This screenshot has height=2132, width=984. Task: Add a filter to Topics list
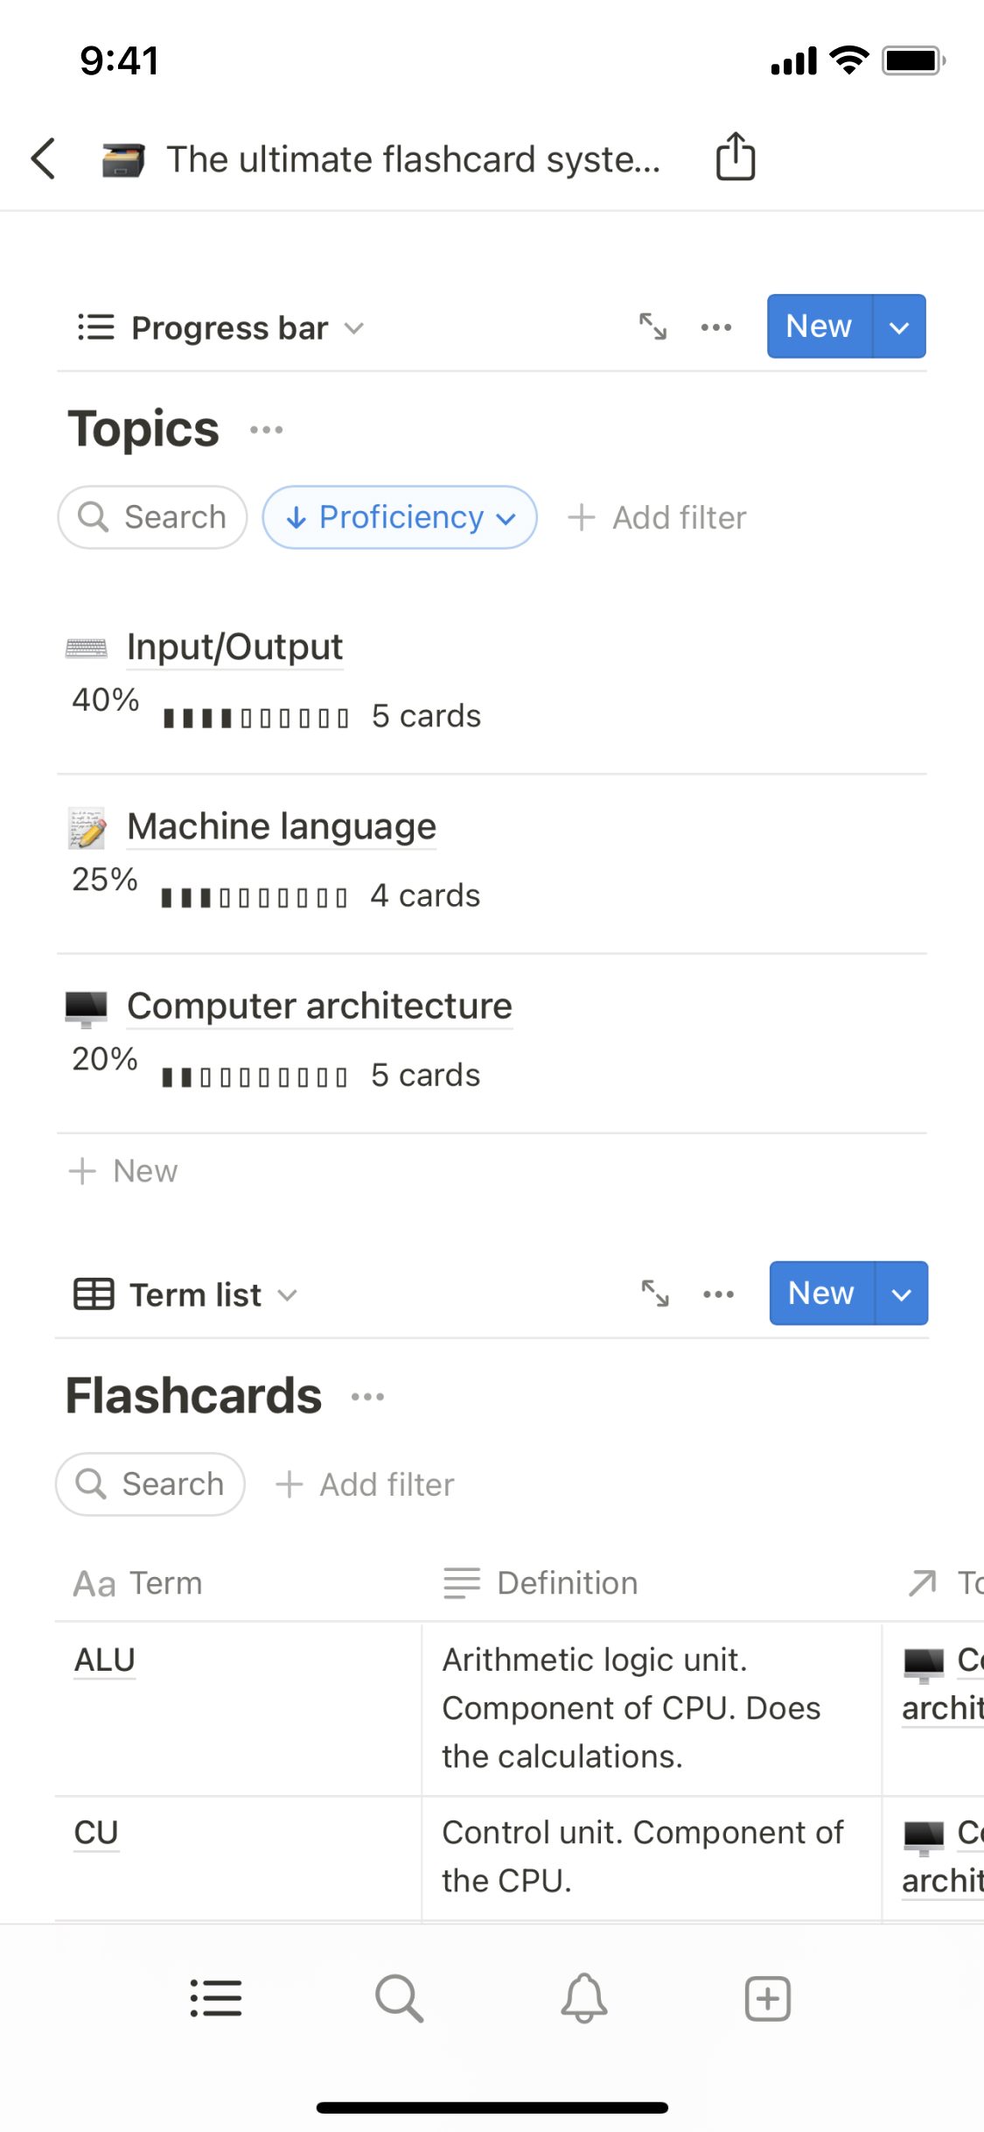point(658,517)
